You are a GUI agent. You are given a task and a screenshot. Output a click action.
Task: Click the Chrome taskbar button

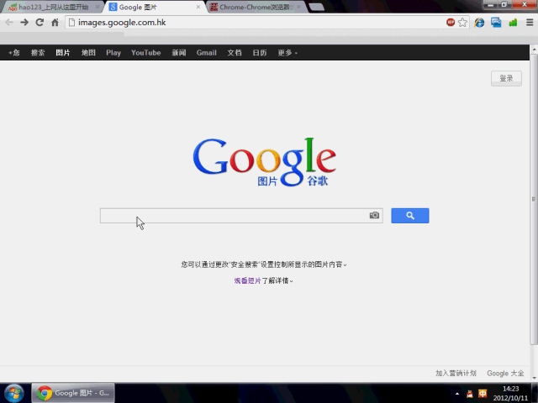pyautogui.click(x=73, y=393)
